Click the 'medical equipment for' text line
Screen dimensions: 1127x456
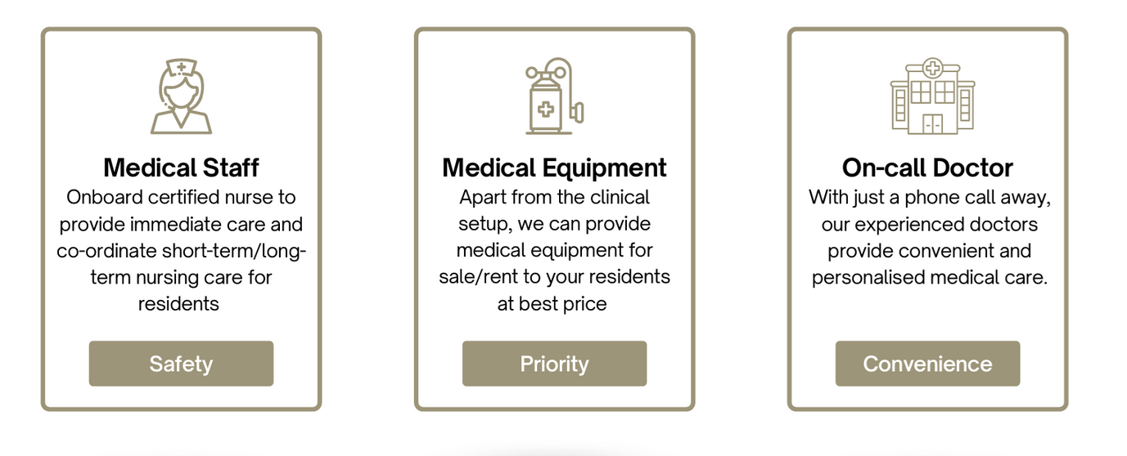[x=554, y=250]
